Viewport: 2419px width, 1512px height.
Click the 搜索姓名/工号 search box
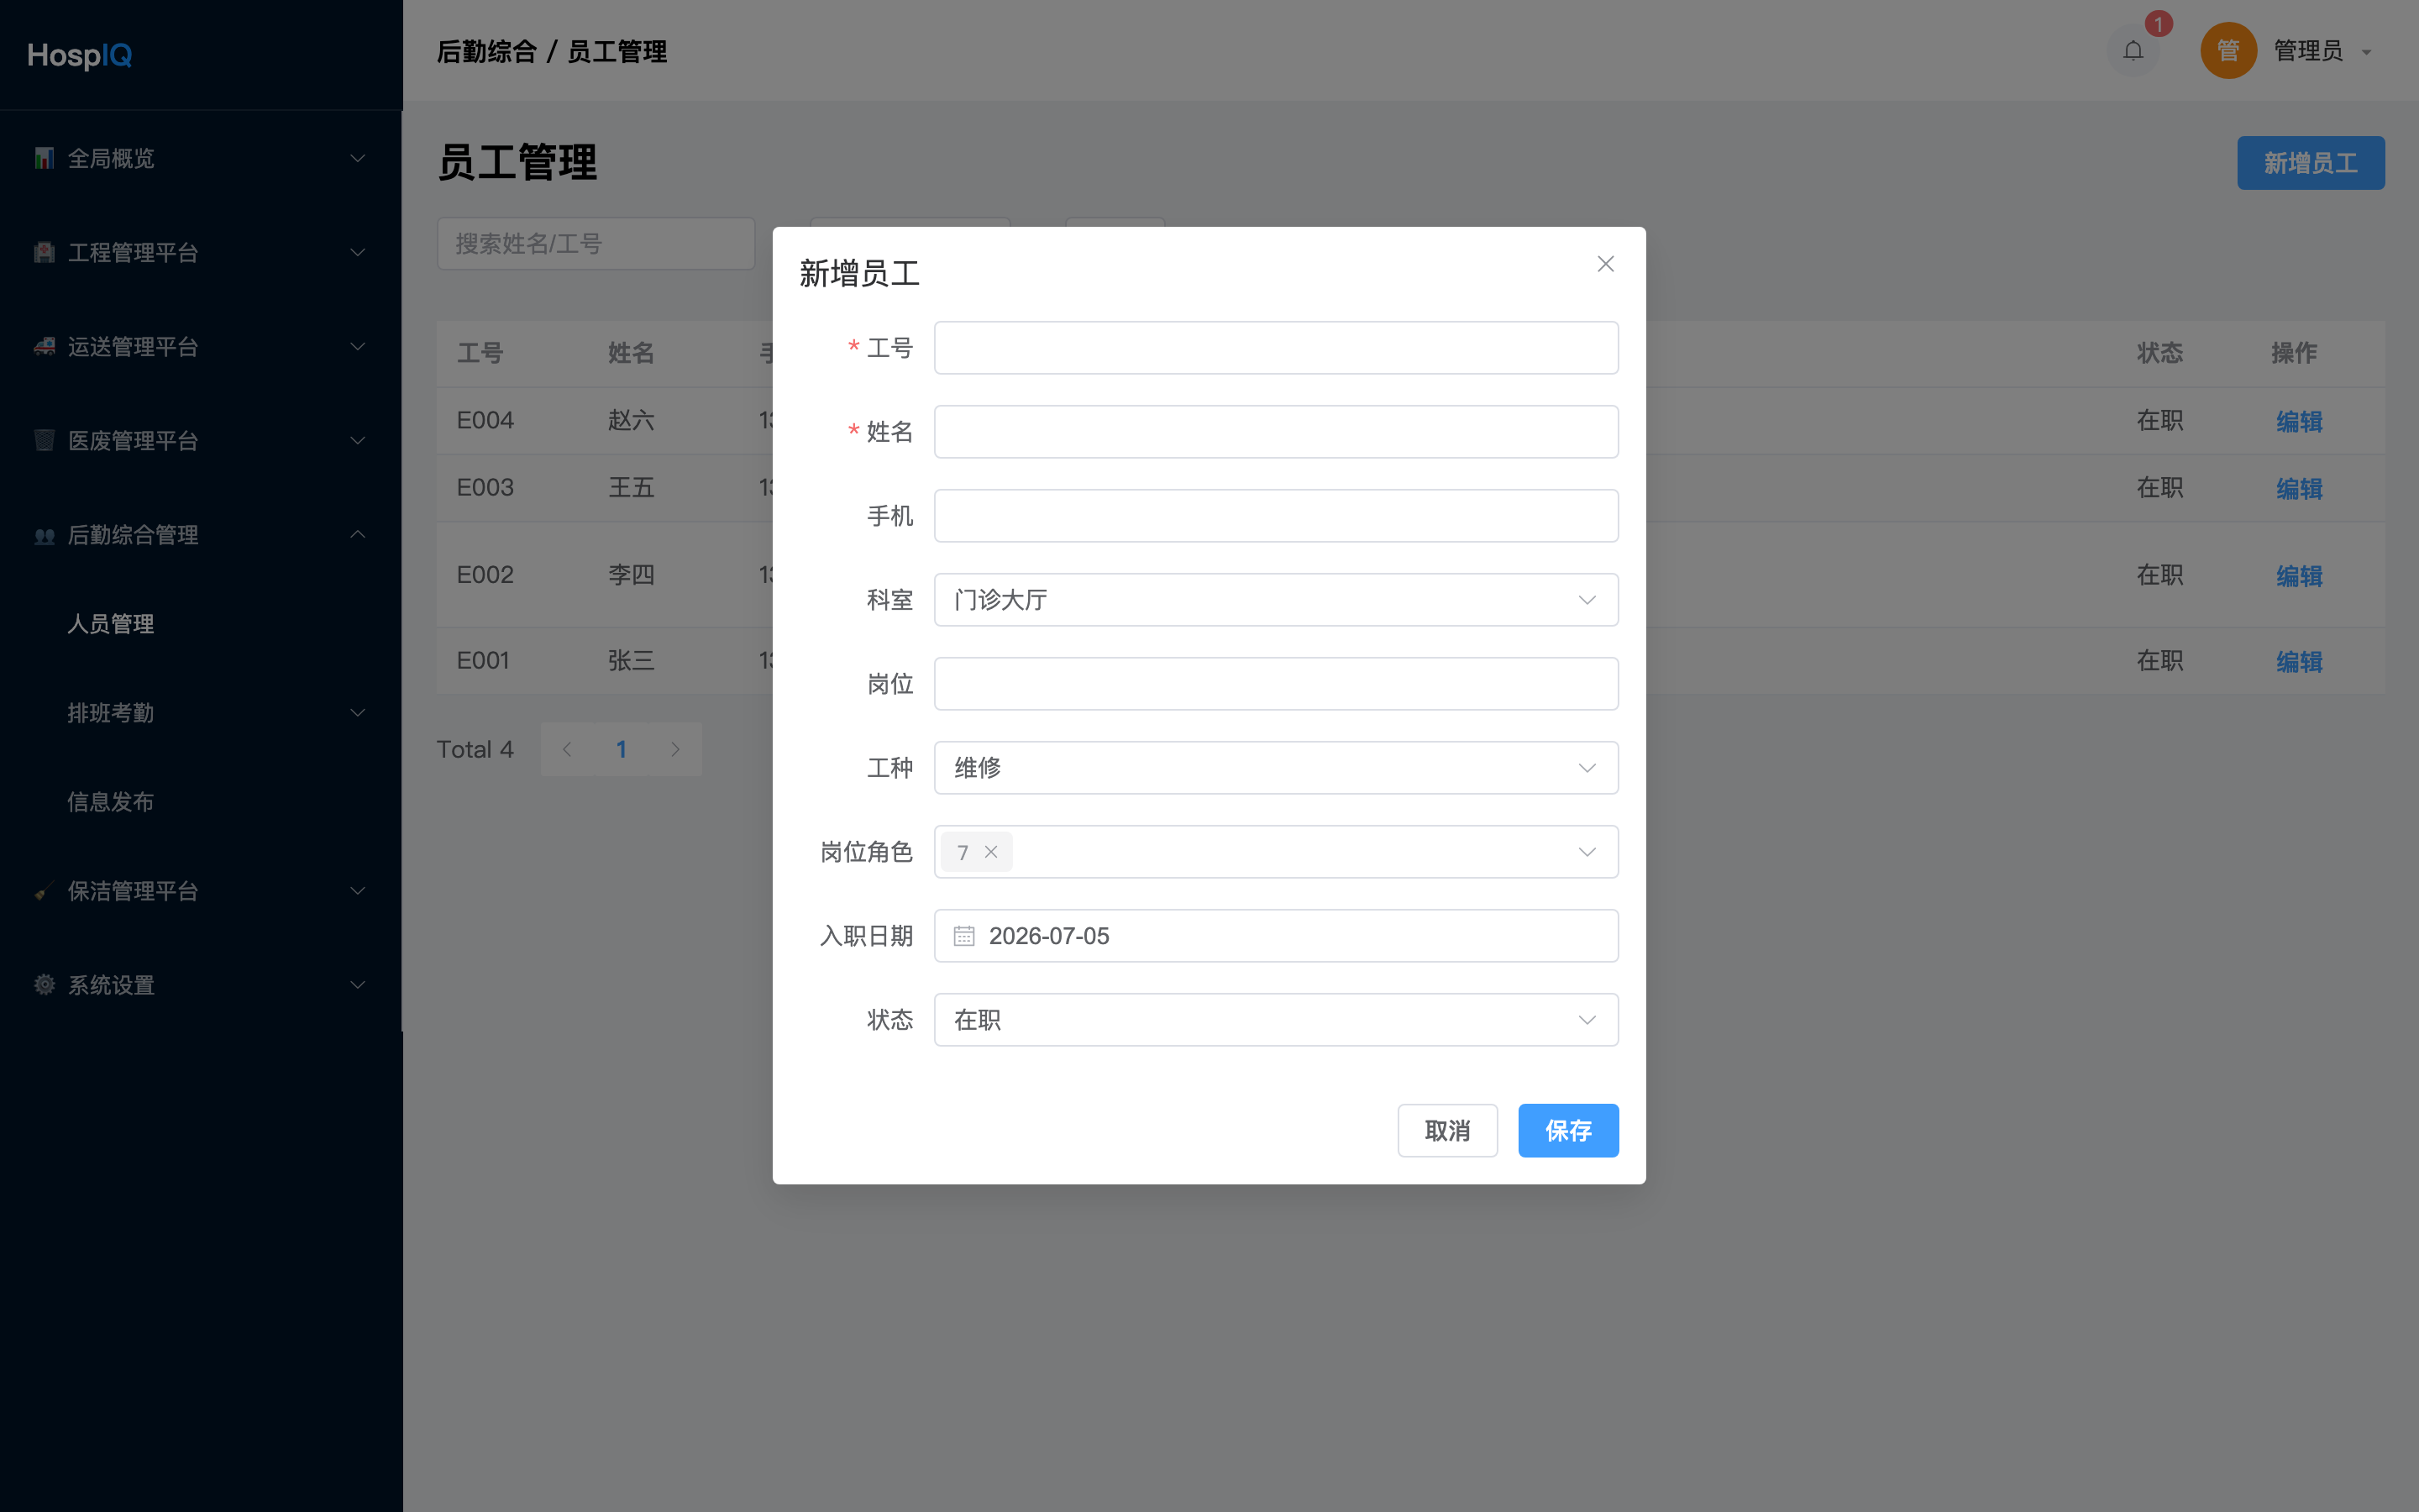(596, 244)
